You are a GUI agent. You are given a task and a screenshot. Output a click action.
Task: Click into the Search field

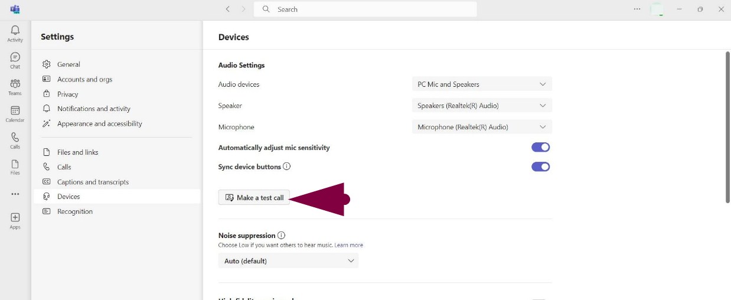tap(365, 9)
